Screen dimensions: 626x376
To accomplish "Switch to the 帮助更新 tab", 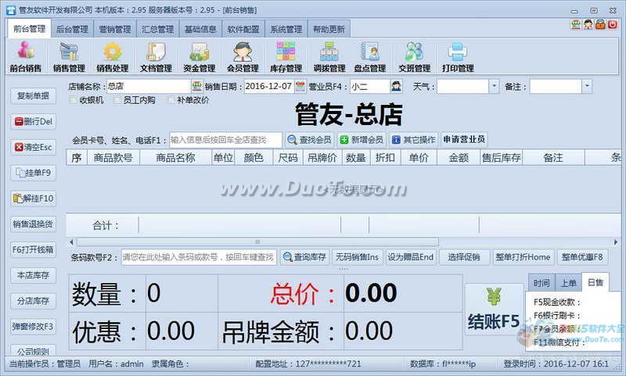I will pos(329,29).
